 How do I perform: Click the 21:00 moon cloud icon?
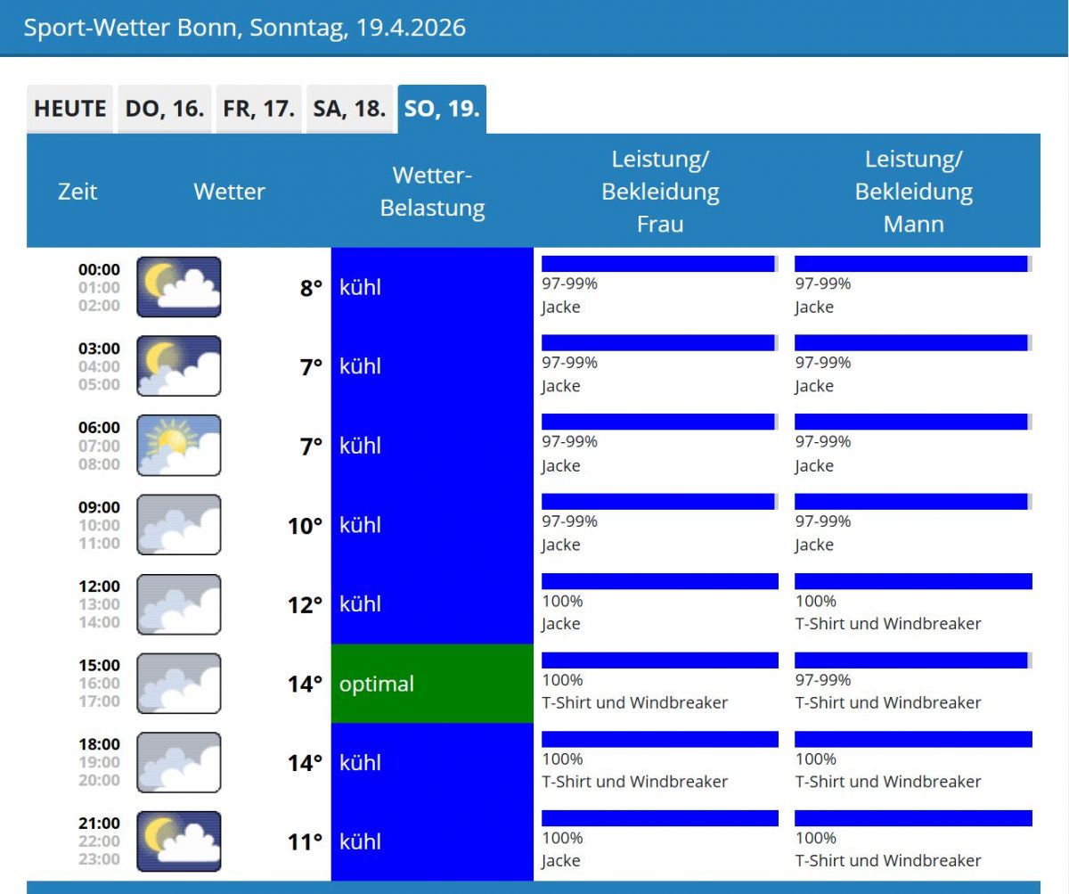178,841
